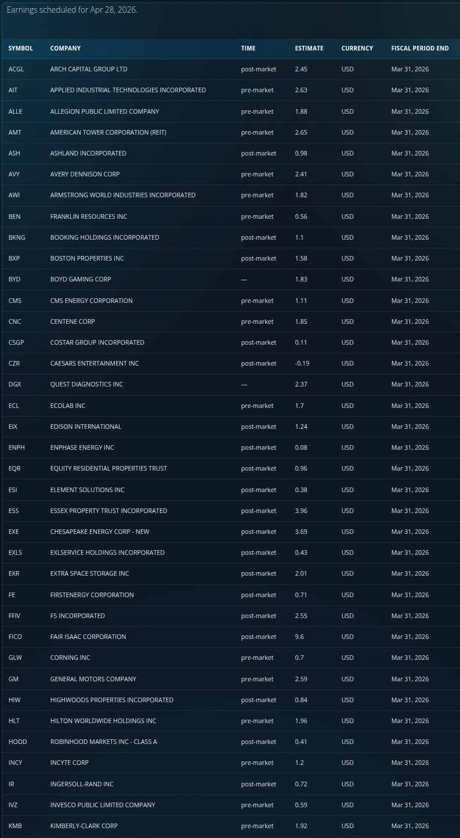Sort table by the SYMBOL column header
460x838 pixels.
(20, 48)
